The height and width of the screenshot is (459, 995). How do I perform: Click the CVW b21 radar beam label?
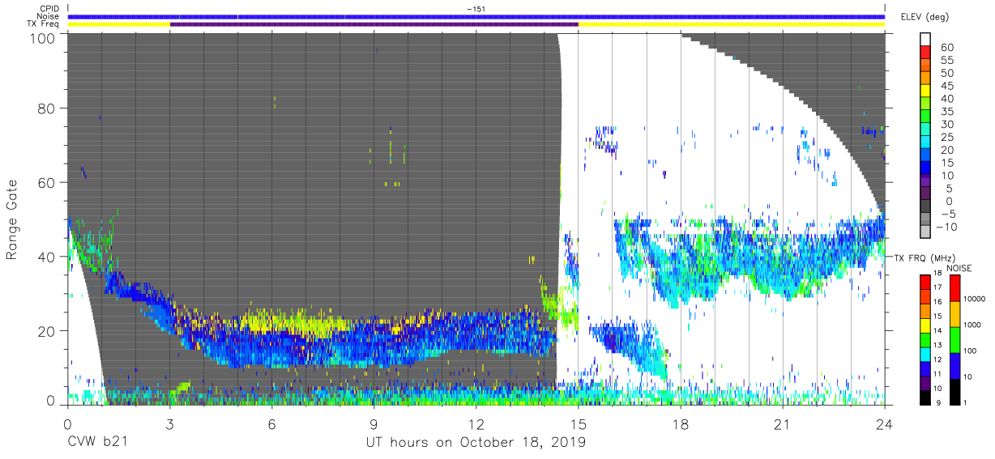tap(96, 443)
